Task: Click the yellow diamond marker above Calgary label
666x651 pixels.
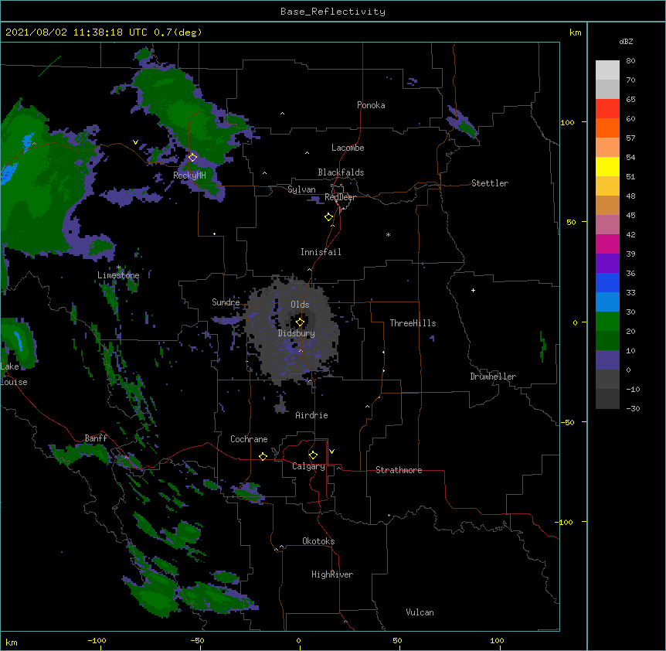Action: (313, 455)
